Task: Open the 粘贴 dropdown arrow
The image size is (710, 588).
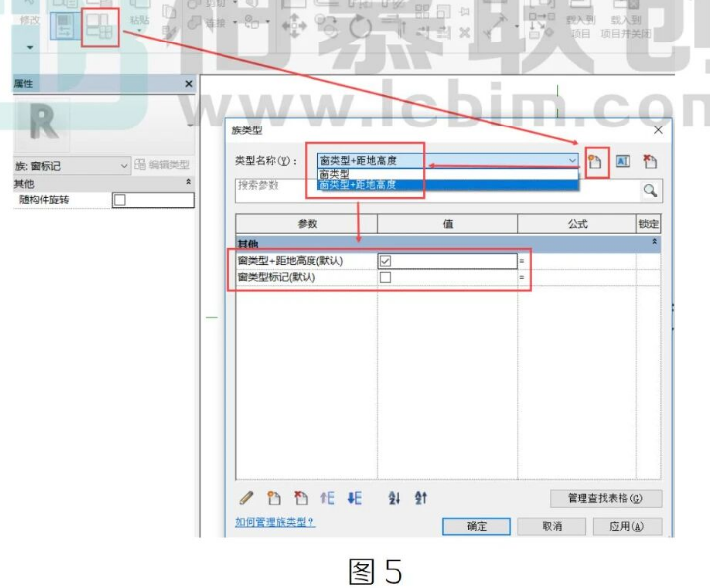Action: (x=139, y=31)
